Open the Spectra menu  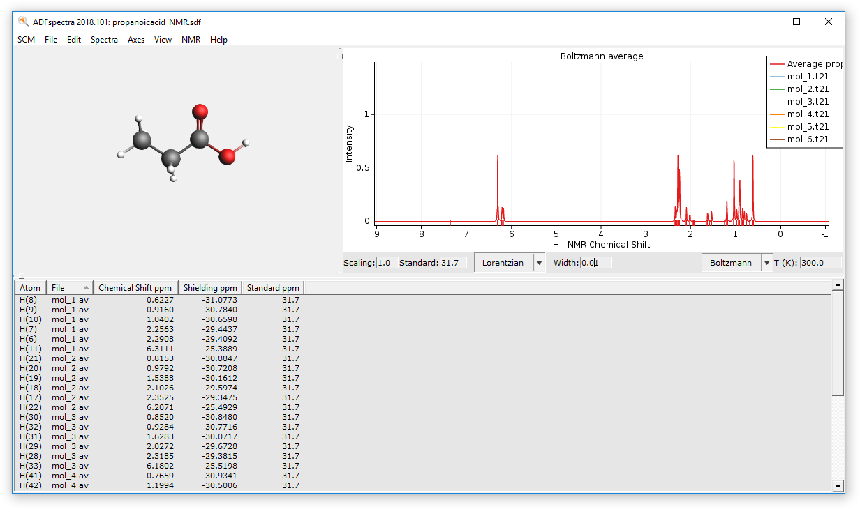pyautogui.click(x=104, y=40)
